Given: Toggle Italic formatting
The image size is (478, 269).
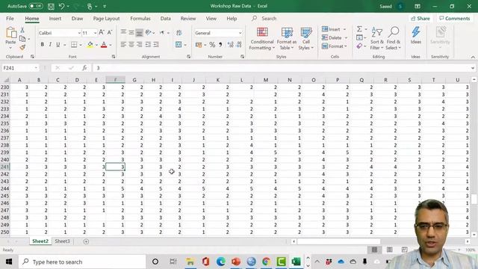Looking at the screenshot, I should (50, 45).
